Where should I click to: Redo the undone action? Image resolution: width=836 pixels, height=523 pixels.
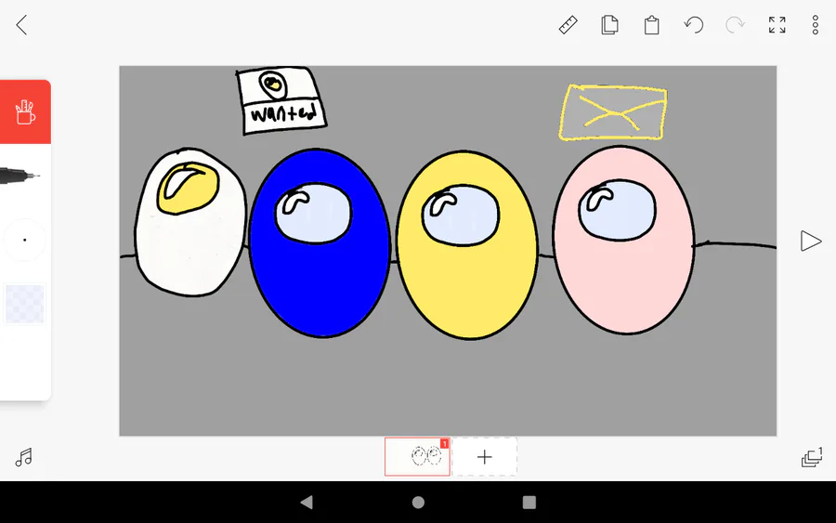(735, 25)
